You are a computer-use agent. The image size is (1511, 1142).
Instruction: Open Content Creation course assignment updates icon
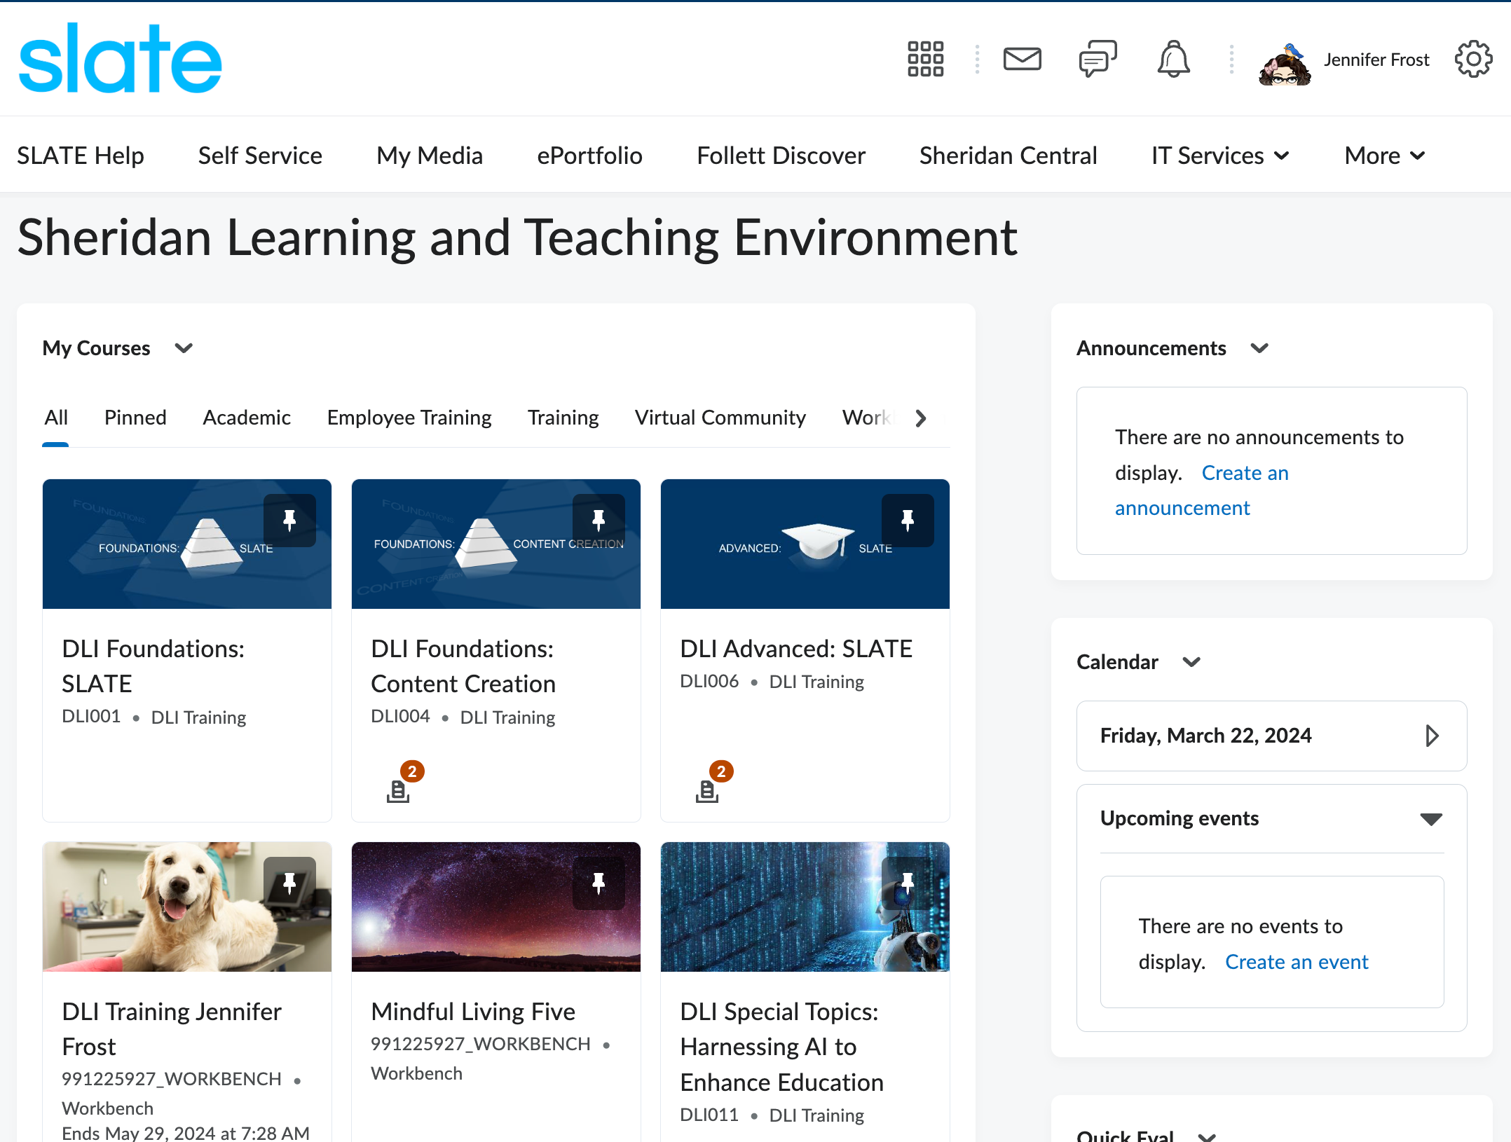click(x=399, y=790)
